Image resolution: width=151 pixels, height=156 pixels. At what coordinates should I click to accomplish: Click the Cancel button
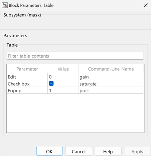tap(79, 151)
